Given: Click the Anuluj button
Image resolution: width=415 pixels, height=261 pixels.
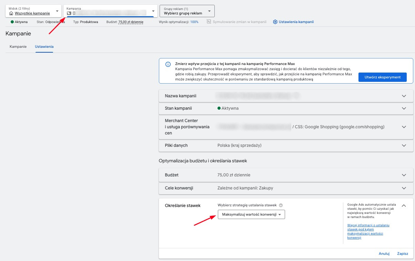Looking at the screenshot, I should pos(384,254).
